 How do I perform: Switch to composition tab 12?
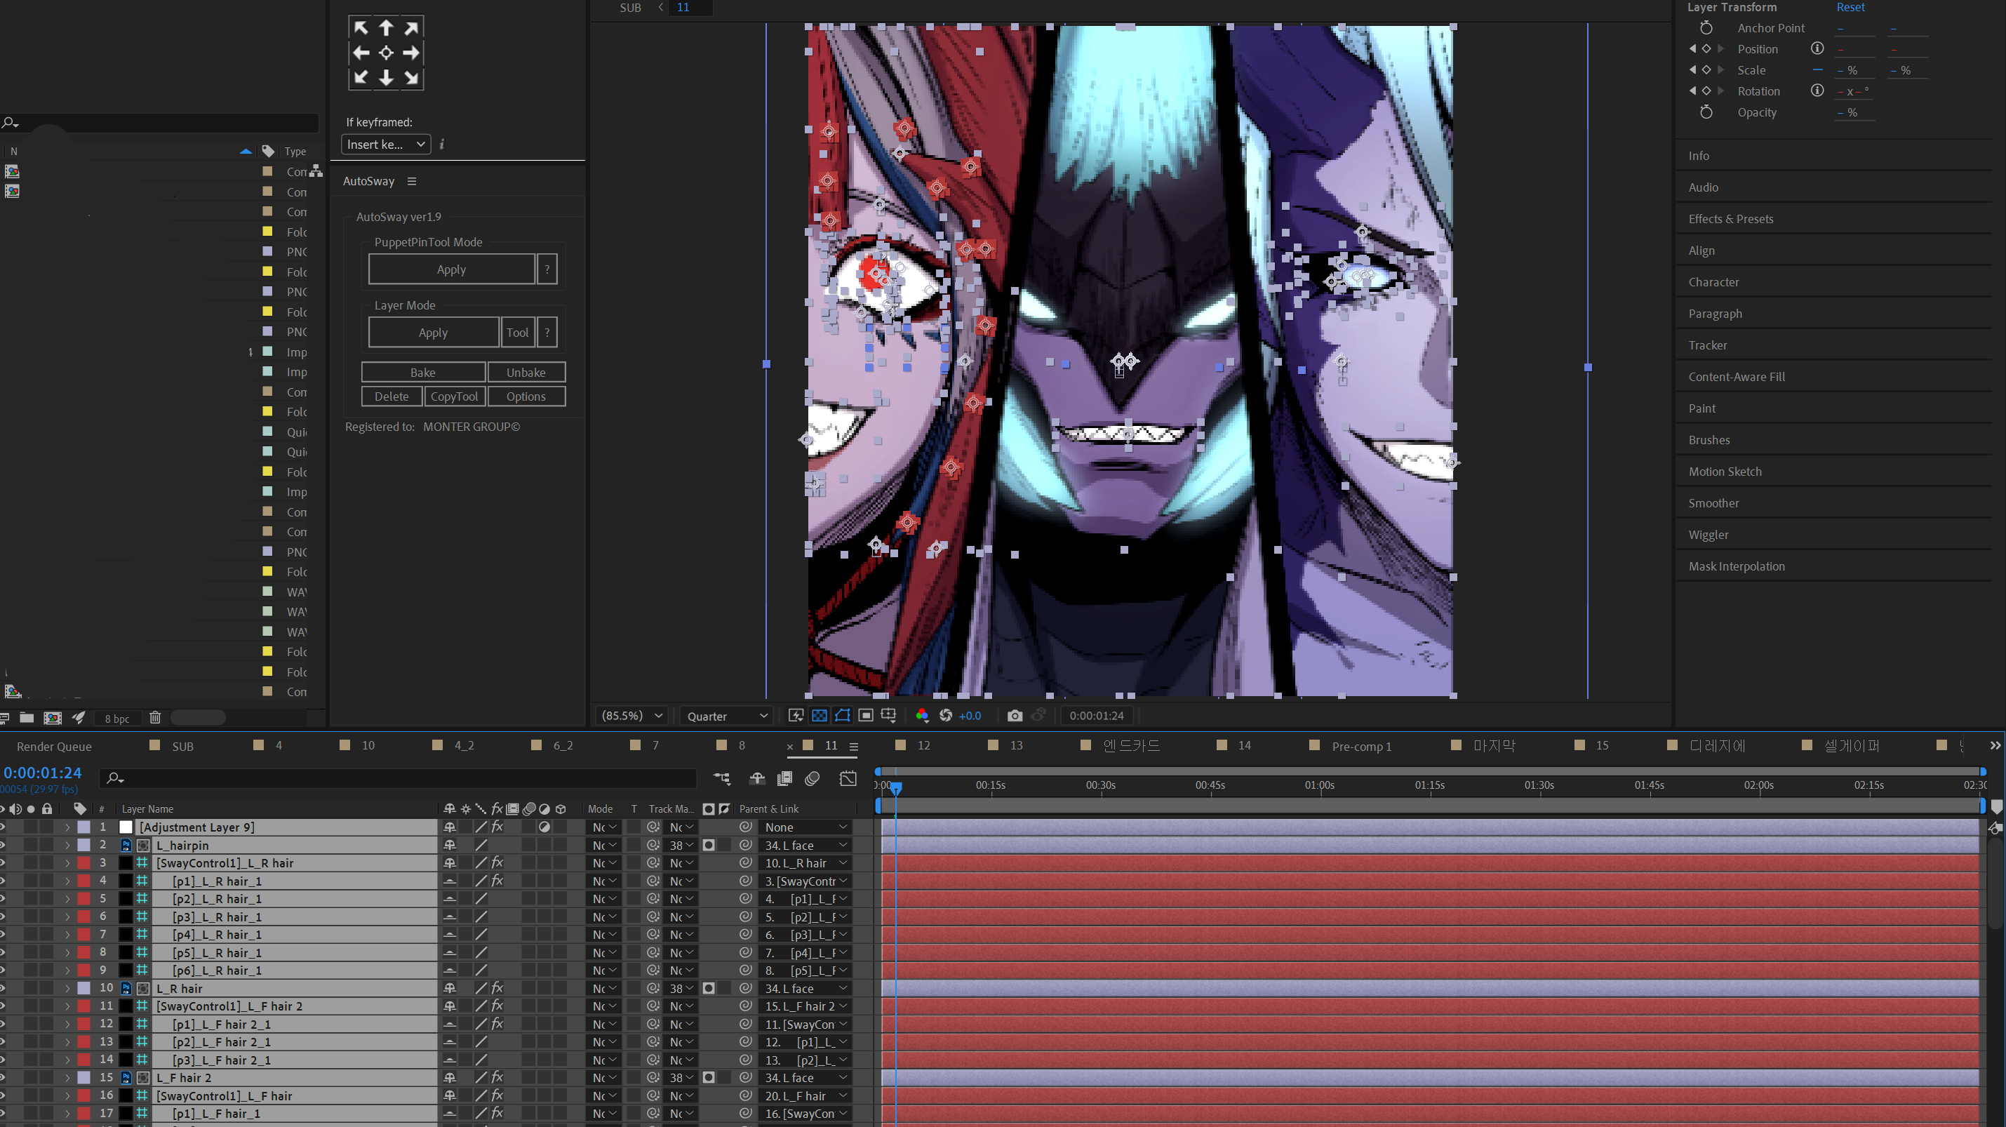(923, 745)
